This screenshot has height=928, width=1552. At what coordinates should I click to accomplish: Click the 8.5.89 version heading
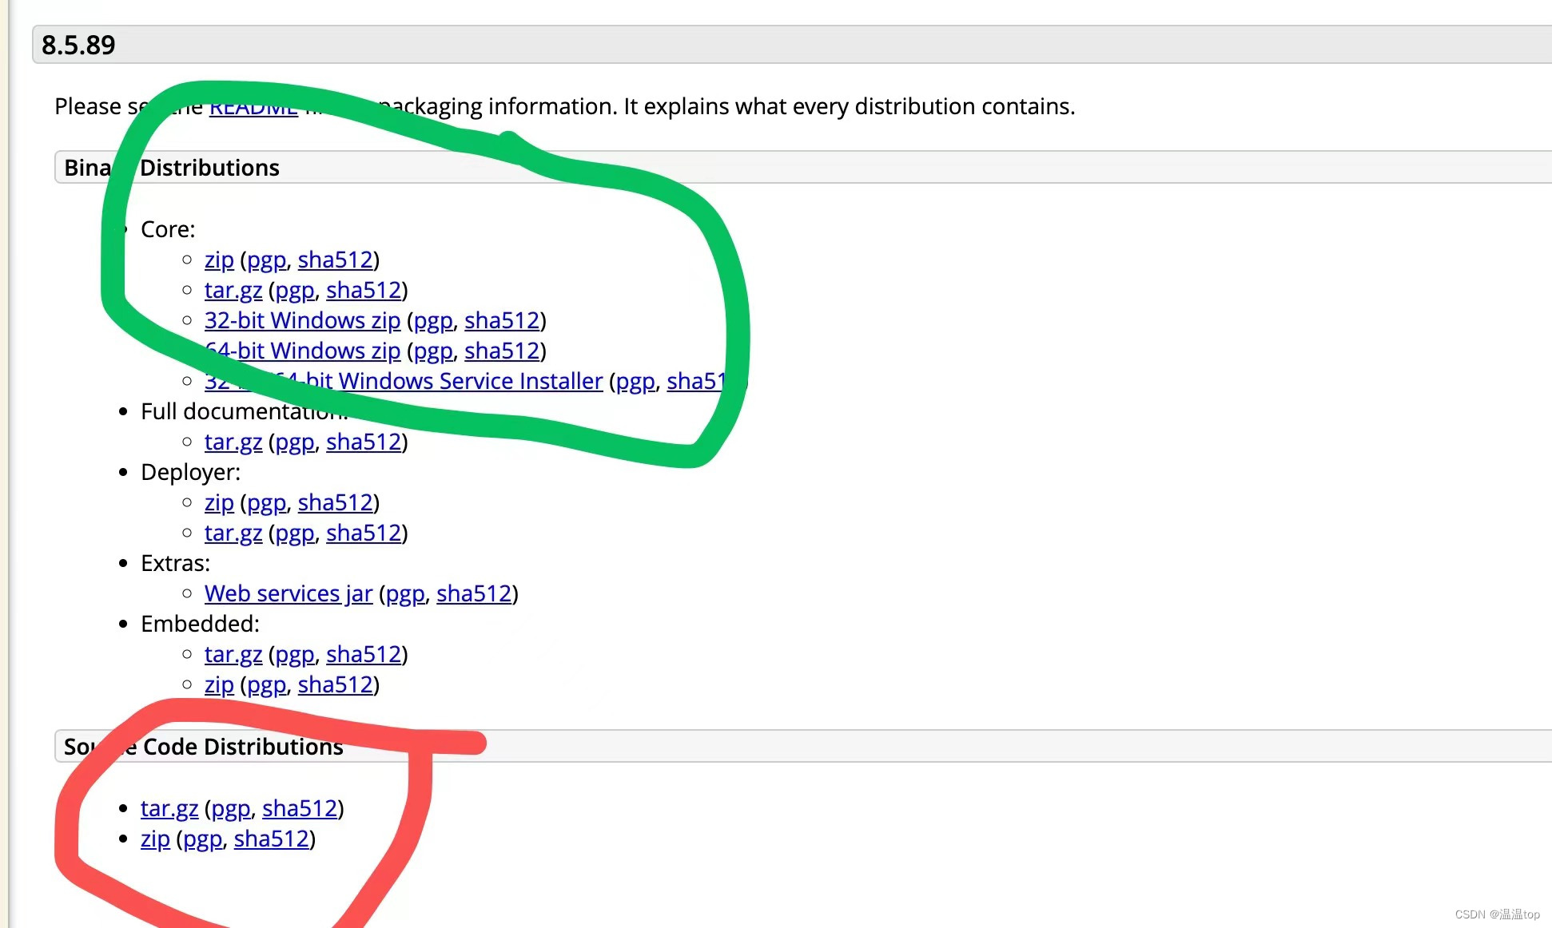click(78, 46)
